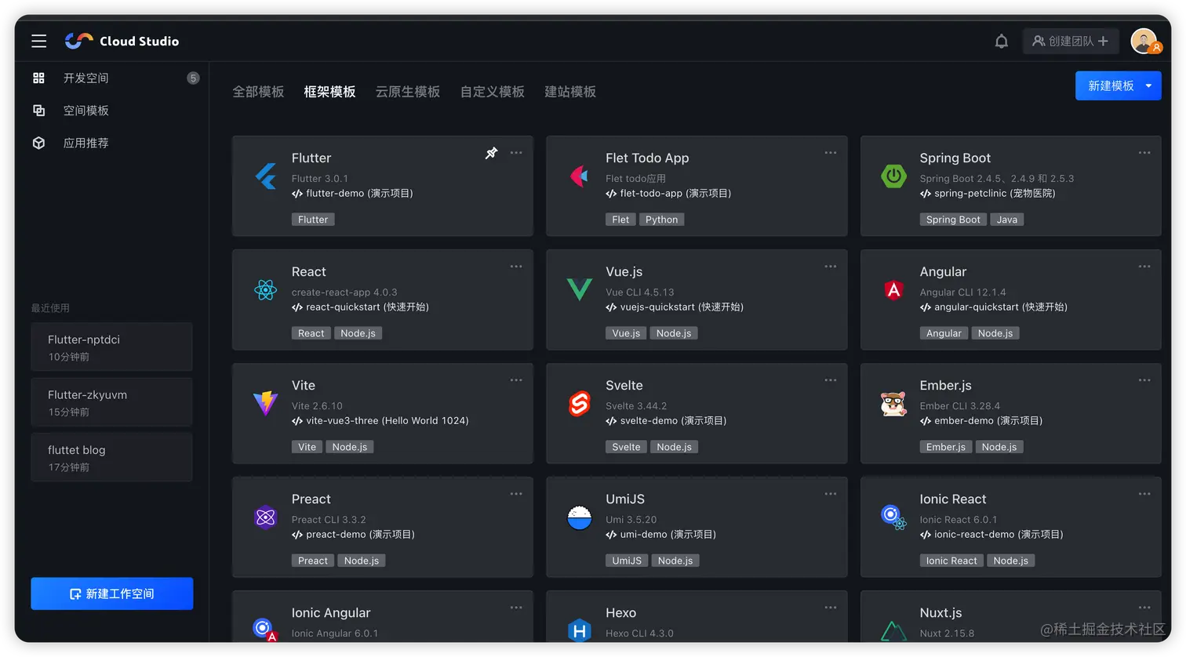Click the 新建工作空间 button
Screen dimensions: 1186x657
(112, 593)
